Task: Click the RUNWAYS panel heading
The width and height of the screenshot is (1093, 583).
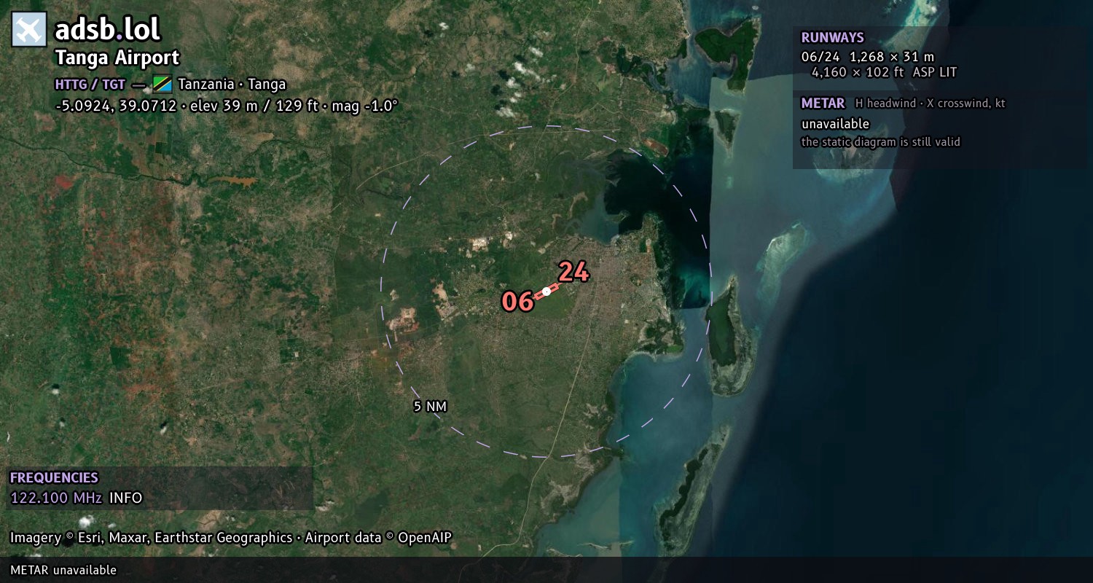Action: 832,37
